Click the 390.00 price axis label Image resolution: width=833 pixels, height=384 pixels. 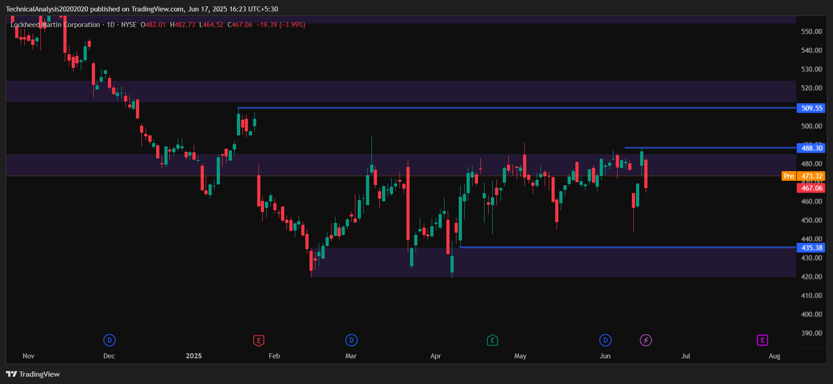point(811,333)
